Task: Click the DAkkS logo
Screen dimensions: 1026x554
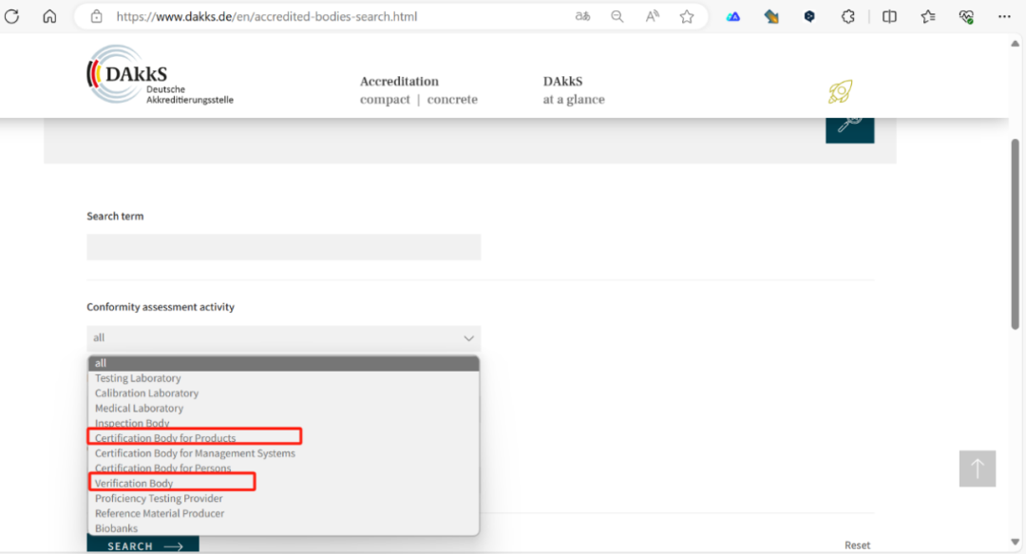Action: click(x=160, y=76)
